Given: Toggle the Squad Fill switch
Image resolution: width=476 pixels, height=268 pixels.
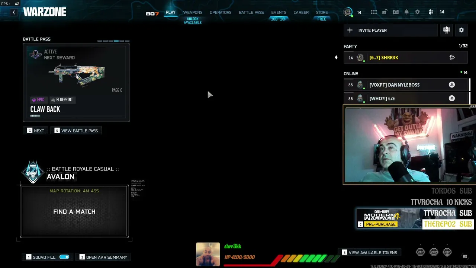Looking at the screenshot, I should (x=64, y=257).
